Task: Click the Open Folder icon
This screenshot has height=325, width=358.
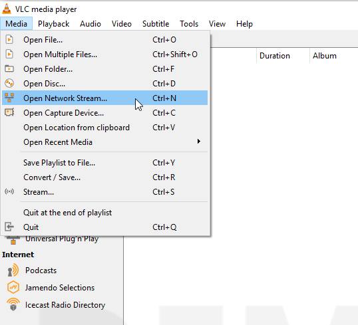Action: pos(9,68)
